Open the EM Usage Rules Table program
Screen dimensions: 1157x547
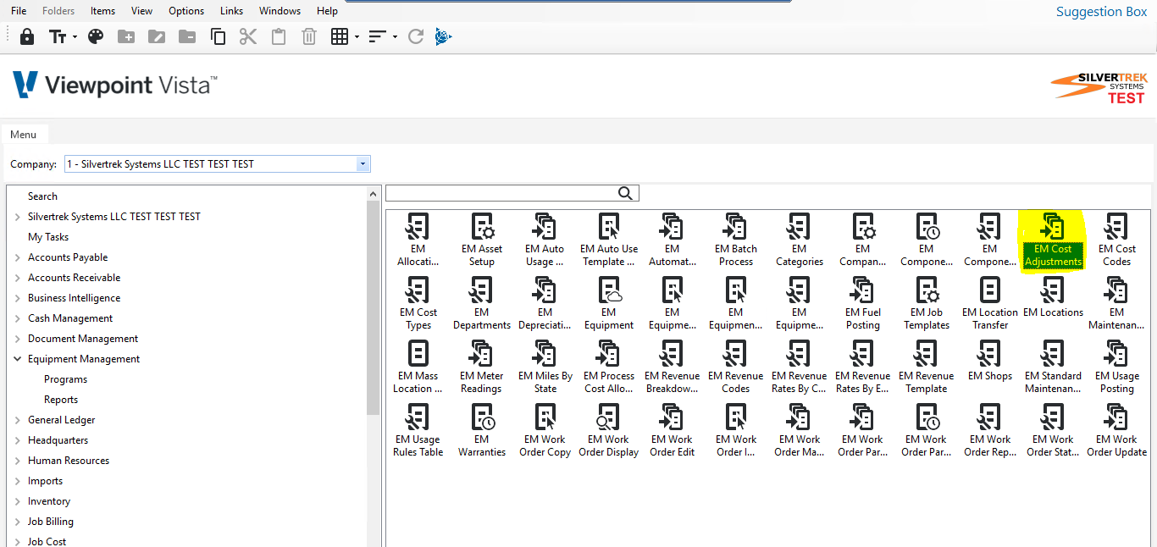(418, 431)
